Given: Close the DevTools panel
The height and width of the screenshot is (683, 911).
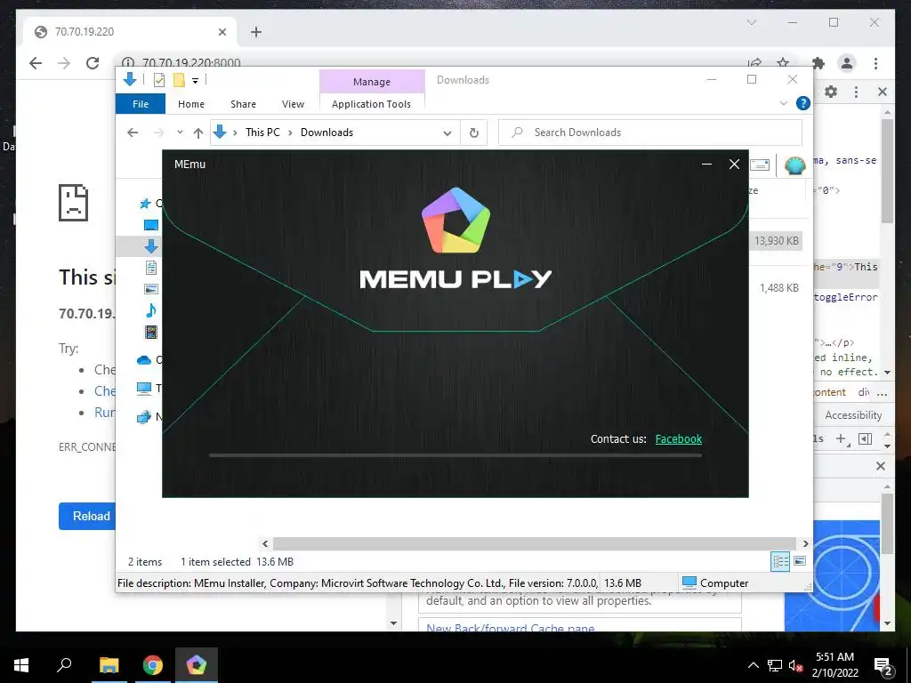Looking at the screenshot, I should click(883, 92).
